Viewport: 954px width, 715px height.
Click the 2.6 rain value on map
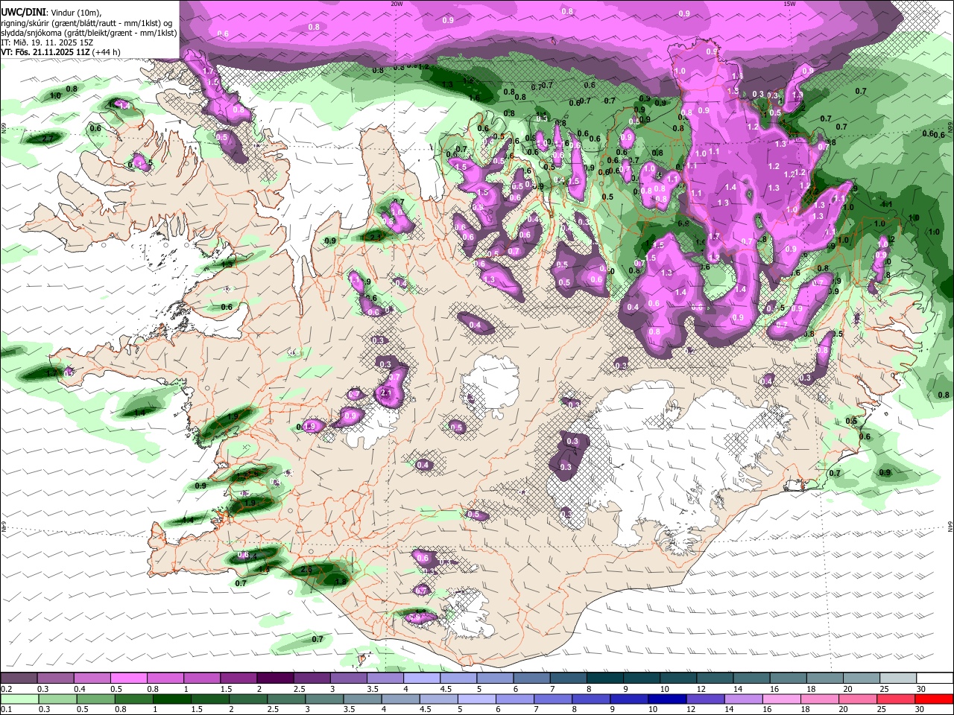click(306, 570)
